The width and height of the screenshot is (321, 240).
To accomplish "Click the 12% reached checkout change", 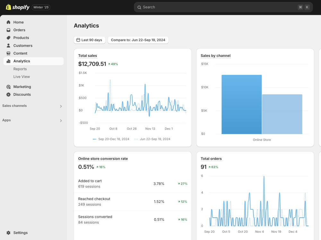I will pos(183,202).
